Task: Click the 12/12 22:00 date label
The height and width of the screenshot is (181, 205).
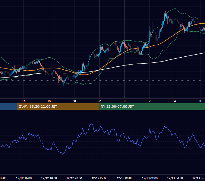Action: pos(99,178)
